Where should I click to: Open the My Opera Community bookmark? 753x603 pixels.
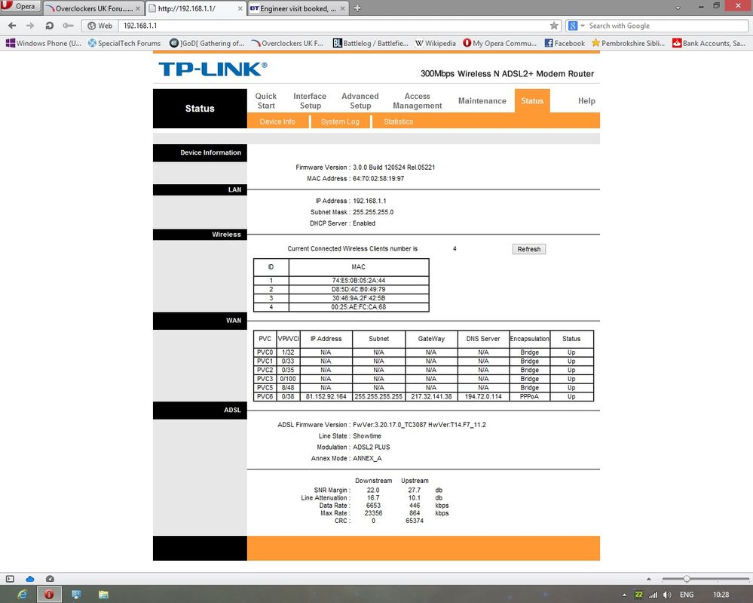point(500,43)
